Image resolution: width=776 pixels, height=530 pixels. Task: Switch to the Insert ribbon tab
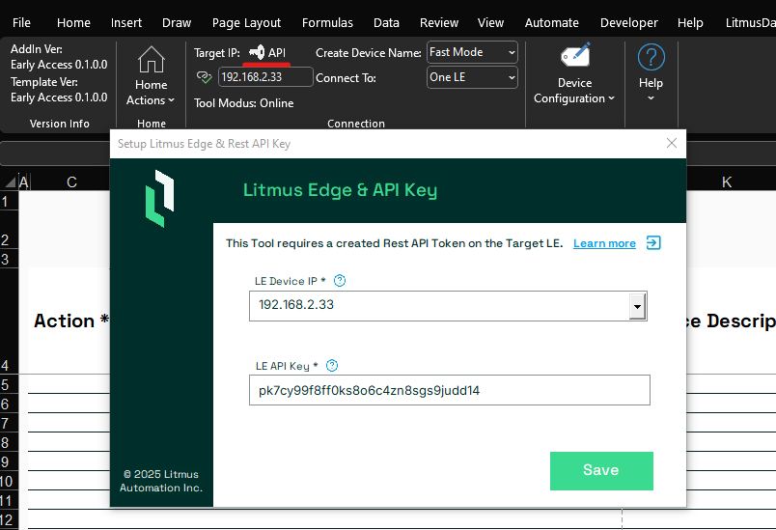[126, 23]
